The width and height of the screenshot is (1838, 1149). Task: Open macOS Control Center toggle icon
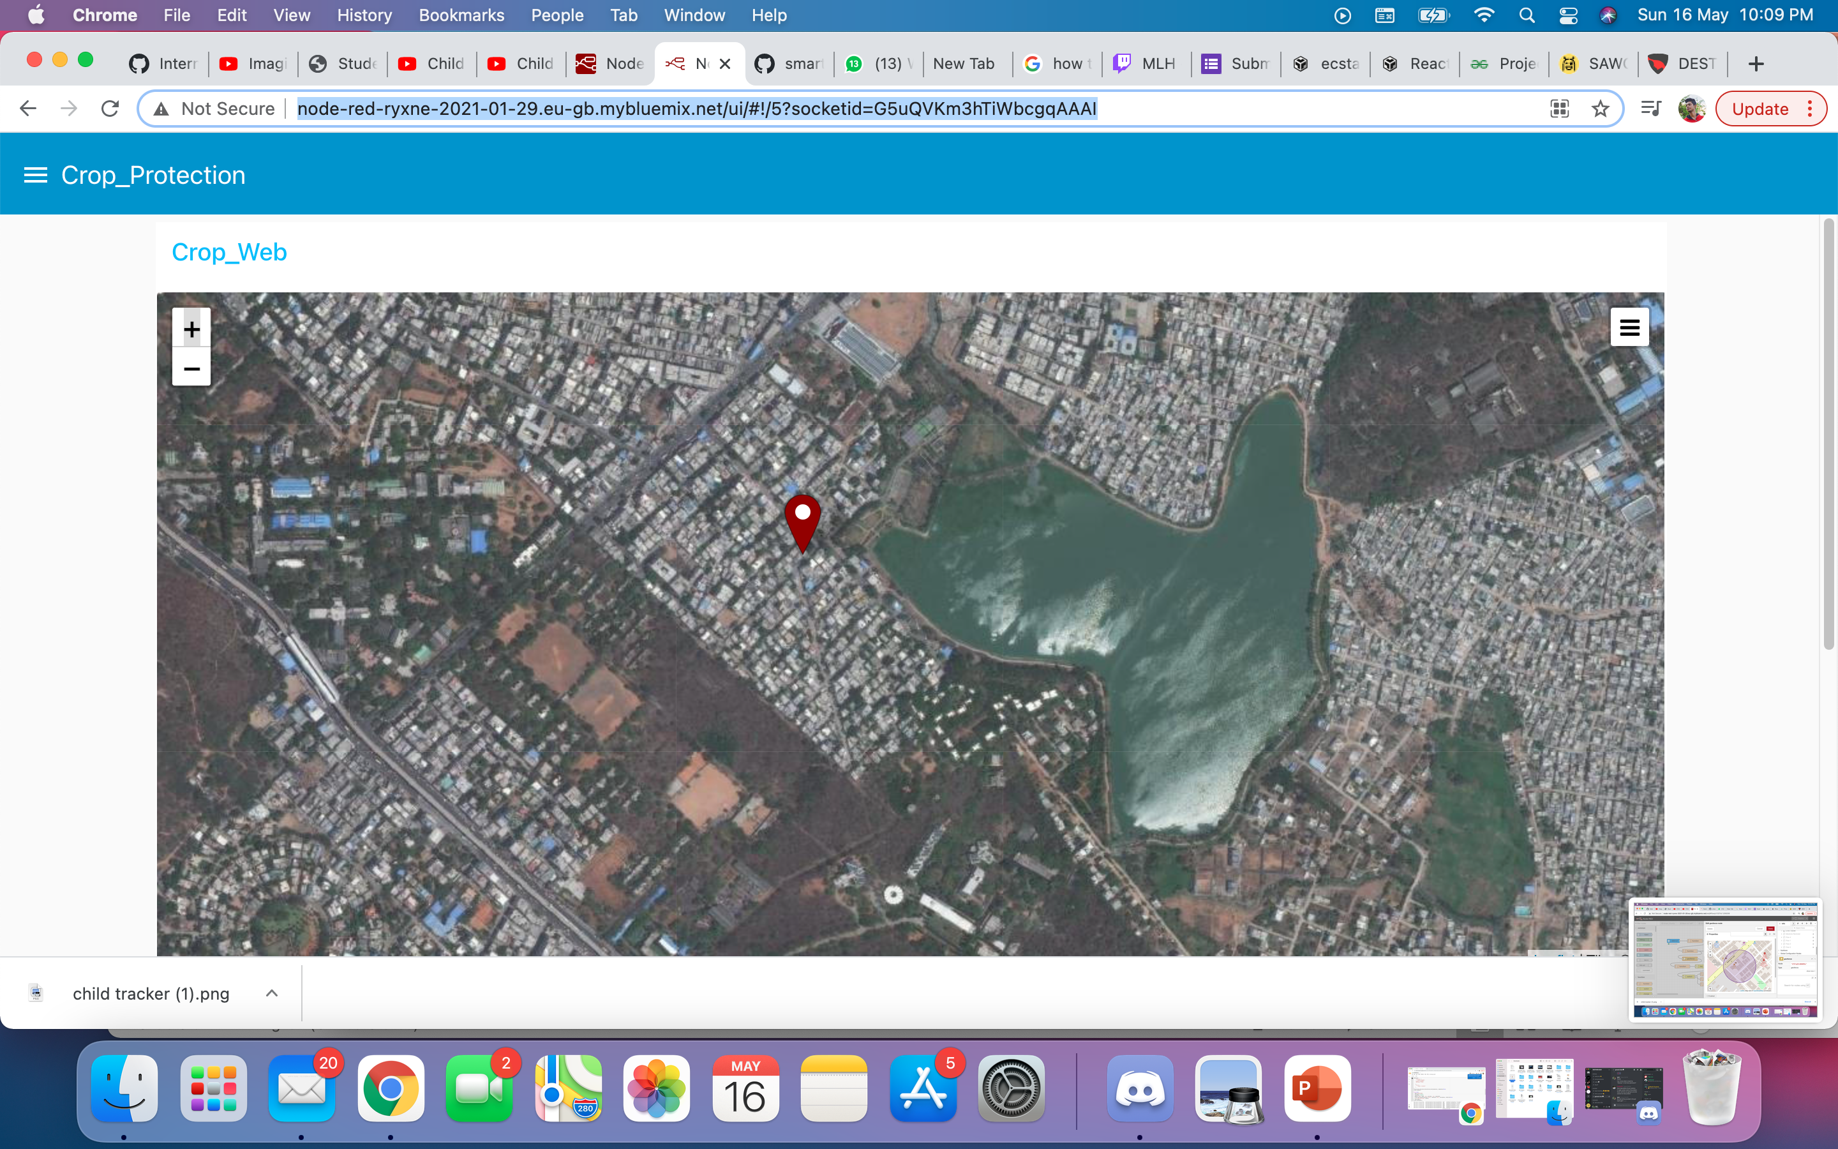1567,15
